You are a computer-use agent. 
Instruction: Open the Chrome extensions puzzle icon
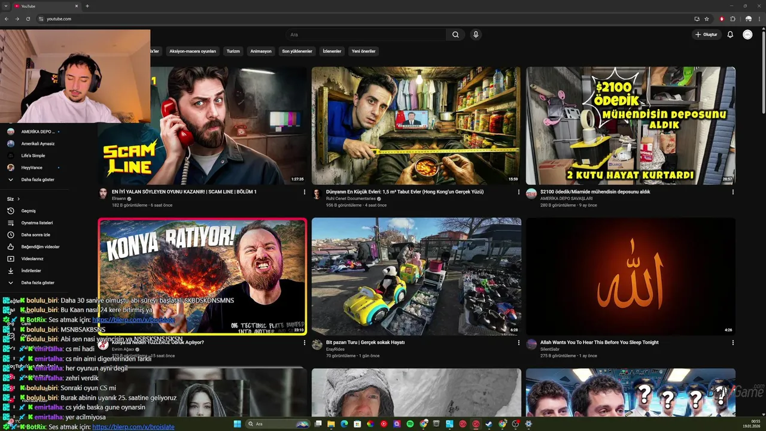[732, 19]
